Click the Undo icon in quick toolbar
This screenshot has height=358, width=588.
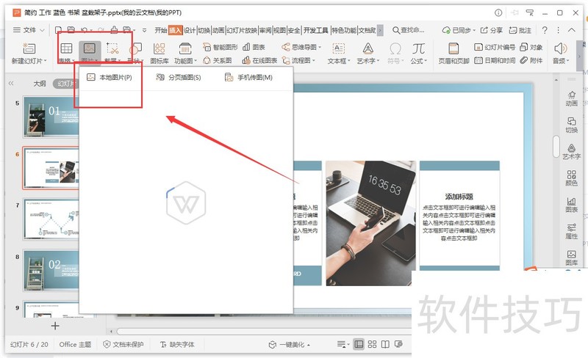(85, 29)
